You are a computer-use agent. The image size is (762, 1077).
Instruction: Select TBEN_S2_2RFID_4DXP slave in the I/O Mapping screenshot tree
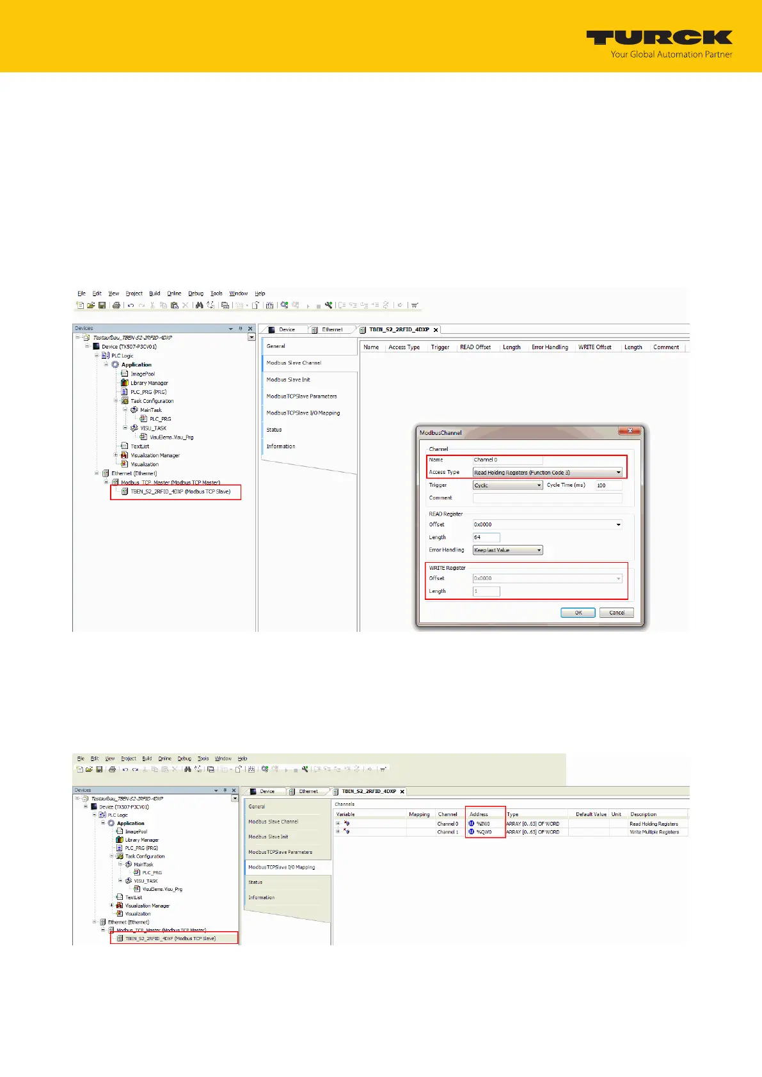click(x=170, y=938)
